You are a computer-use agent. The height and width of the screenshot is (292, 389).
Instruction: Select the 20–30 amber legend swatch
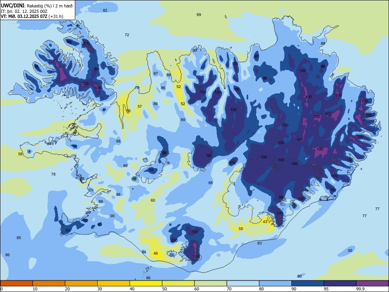point(81,283)
